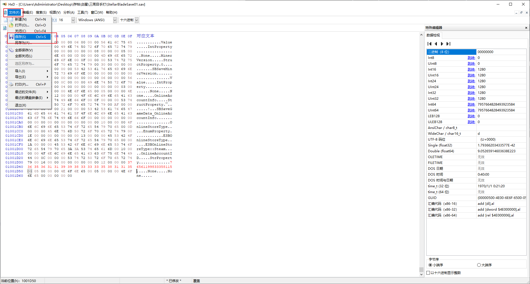Image resolution: width=530 pixels, height=284 pixels.
Task: Click the 跳转 link next to Int32
Action: pos(471,93)
